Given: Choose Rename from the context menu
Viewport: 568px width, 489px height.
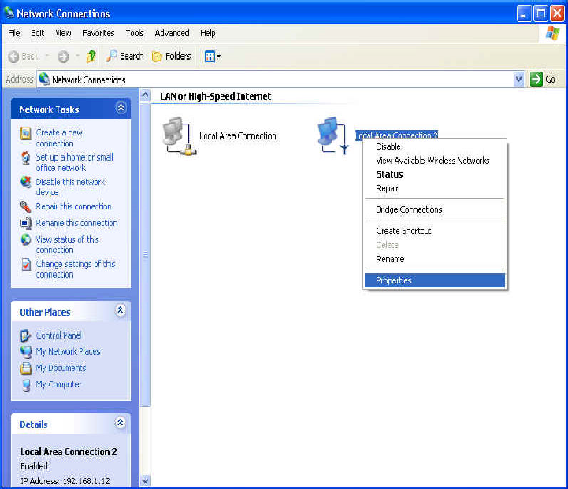Looking at the screenshot, I should [435, 259].
